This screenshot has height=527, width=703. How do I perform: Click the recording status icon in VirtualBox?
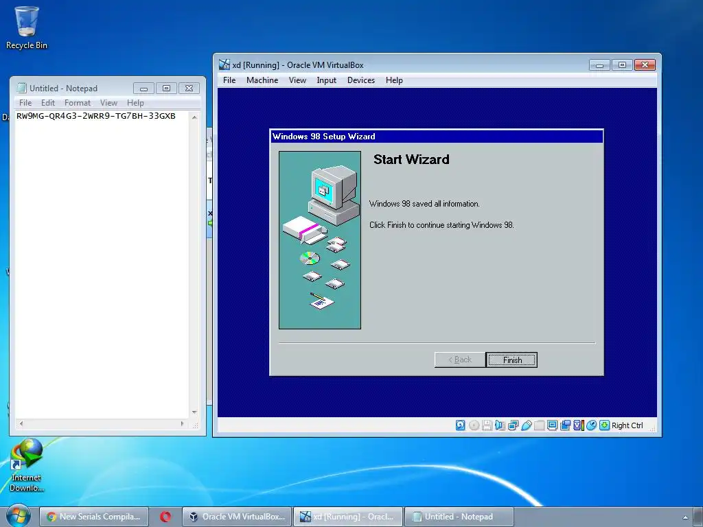click(x=566, y=425)
